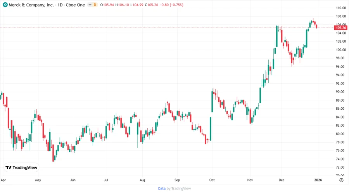Image resolution: width=349 pixels, height=193 pixels.
Task: Click the 104.00 price axis label
Action: 341,33
